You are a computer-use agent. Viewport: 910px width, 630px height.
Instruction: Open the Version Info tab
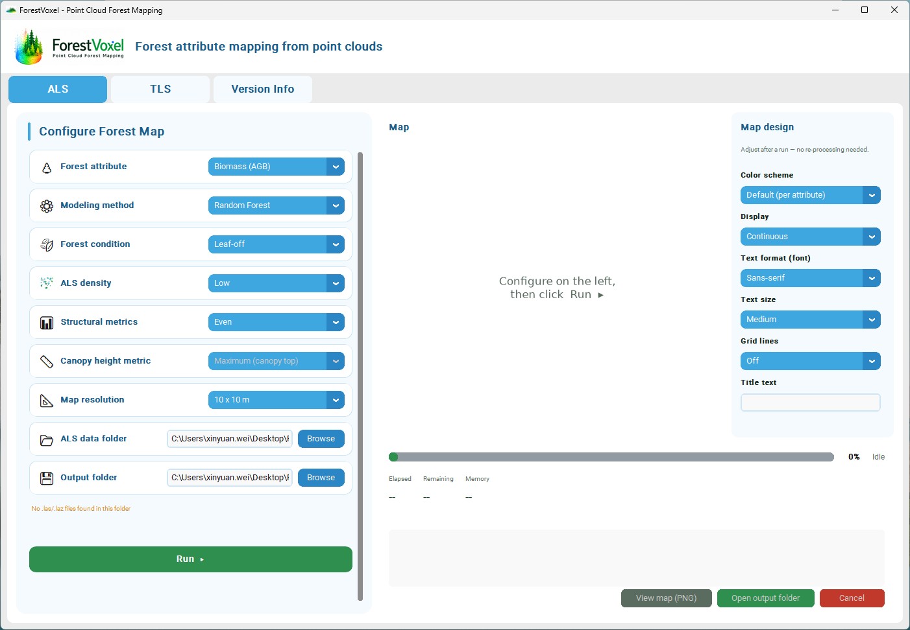(x=263, y=89)
